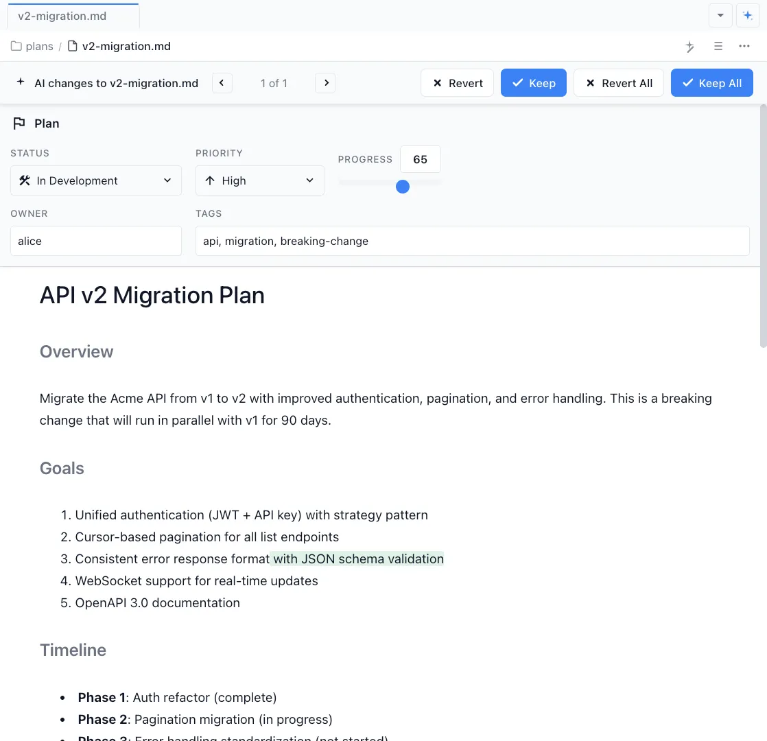Click the next-change chevron arrow

(324, 82)
